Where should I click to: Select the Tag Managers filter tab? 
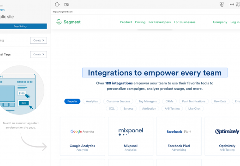(x=148, y=101)
